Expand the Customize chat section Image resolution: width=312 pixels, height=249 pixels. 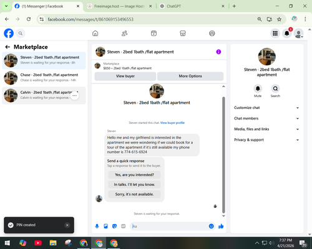click(266, 108)
